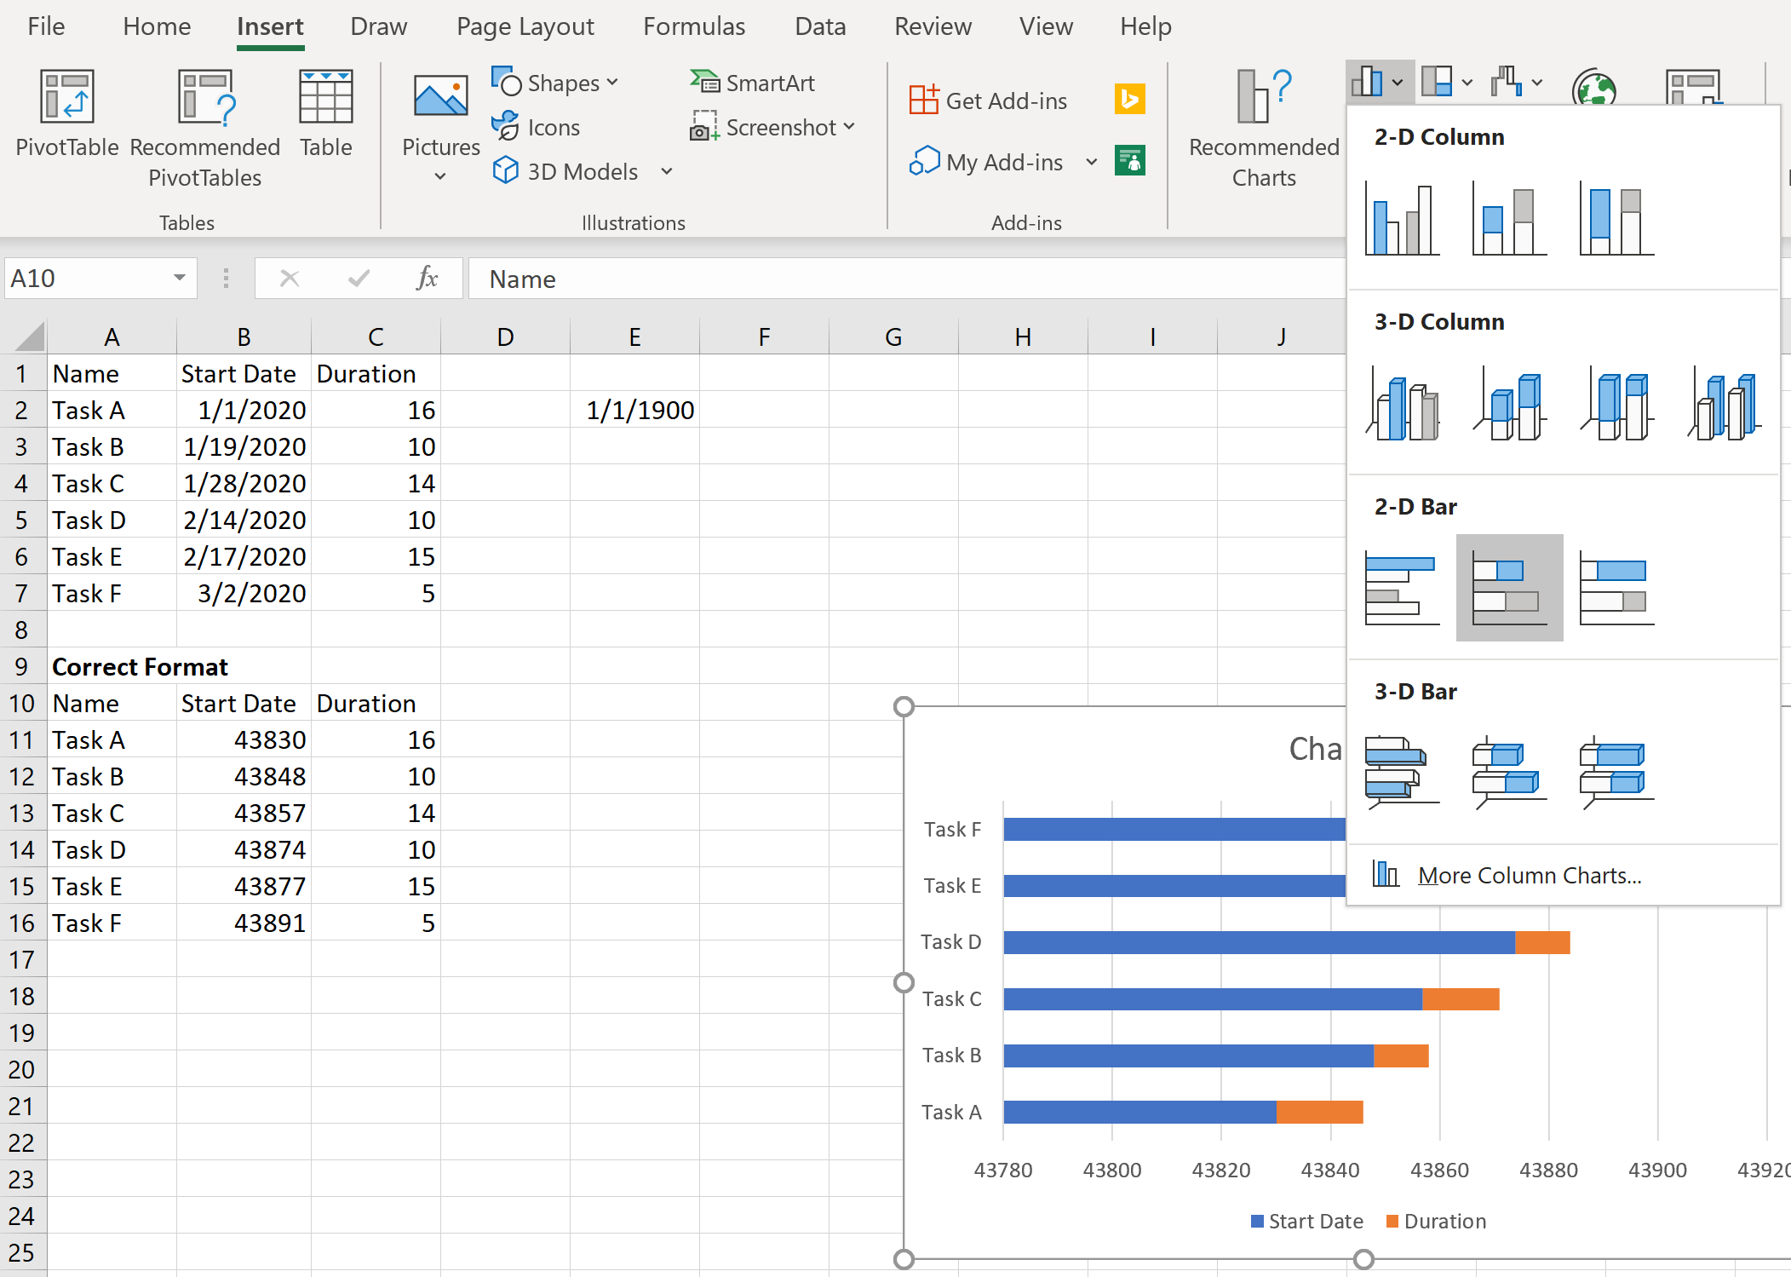
Task: Click the Insert Function fx button
Action: pos(427,278)
